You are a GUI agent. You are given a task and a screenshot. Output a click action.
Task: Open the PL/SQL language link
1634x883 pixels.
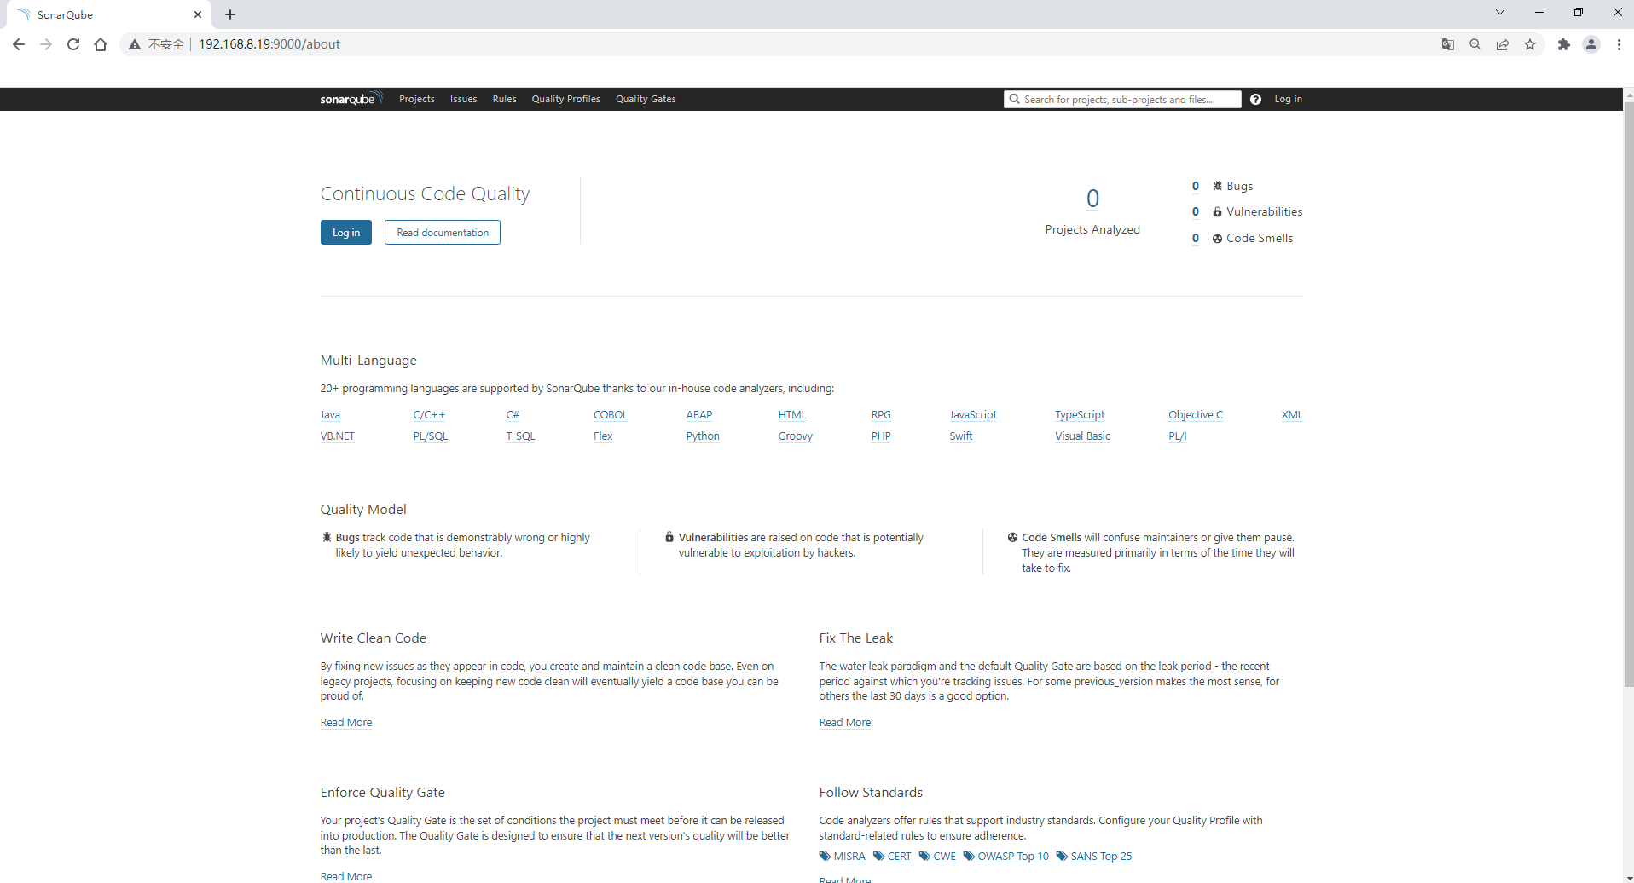pos(430,436)
